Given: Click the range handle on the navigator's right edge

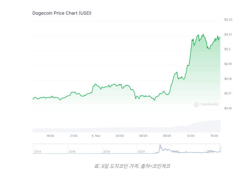Looking at the screenshot, I should coord(220,149).
